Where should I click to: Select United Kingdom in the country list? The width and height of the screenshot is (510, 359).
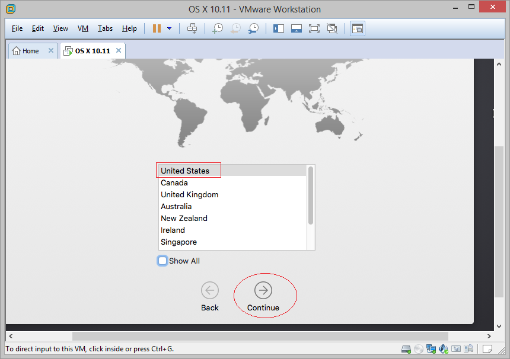pyautogui.click(x=232, y=195)
